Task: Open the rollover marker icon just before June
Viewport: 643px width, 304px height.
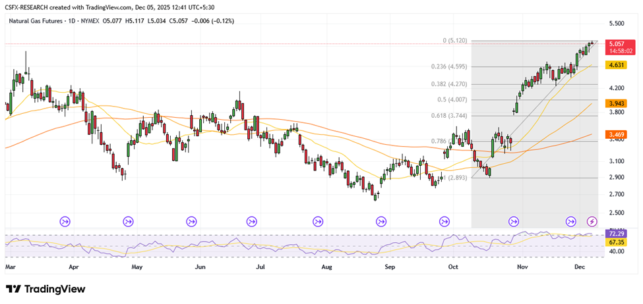Action: coord(191,222)
